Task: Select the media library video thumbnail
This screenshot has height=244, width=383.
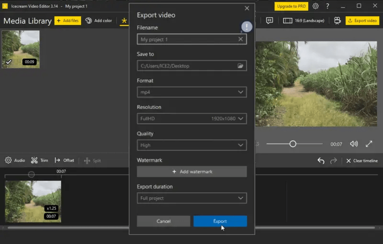Action: point(21,49)
